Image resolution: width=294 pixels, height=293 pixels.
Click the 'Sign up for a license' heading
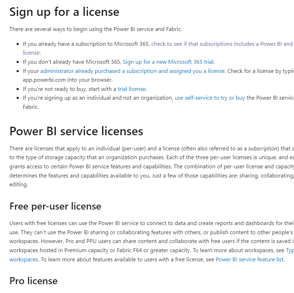click(64, 12)
